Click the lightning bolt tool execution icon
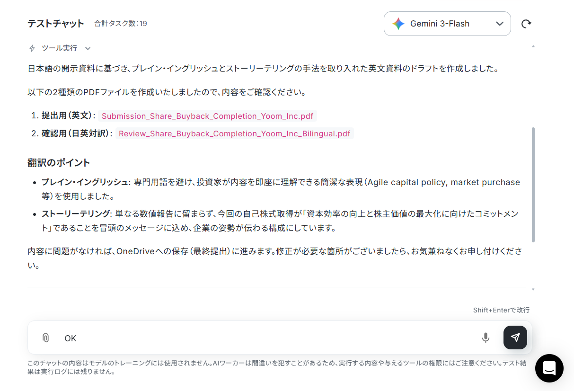This screenshot has height=391, width=574. pos(32,48)
